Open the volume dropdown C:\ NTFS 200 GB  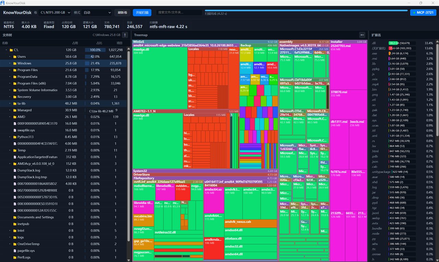[55, 12]
